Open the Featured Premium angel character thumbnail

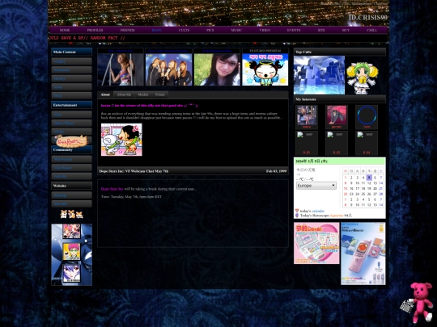coord(265,69)
